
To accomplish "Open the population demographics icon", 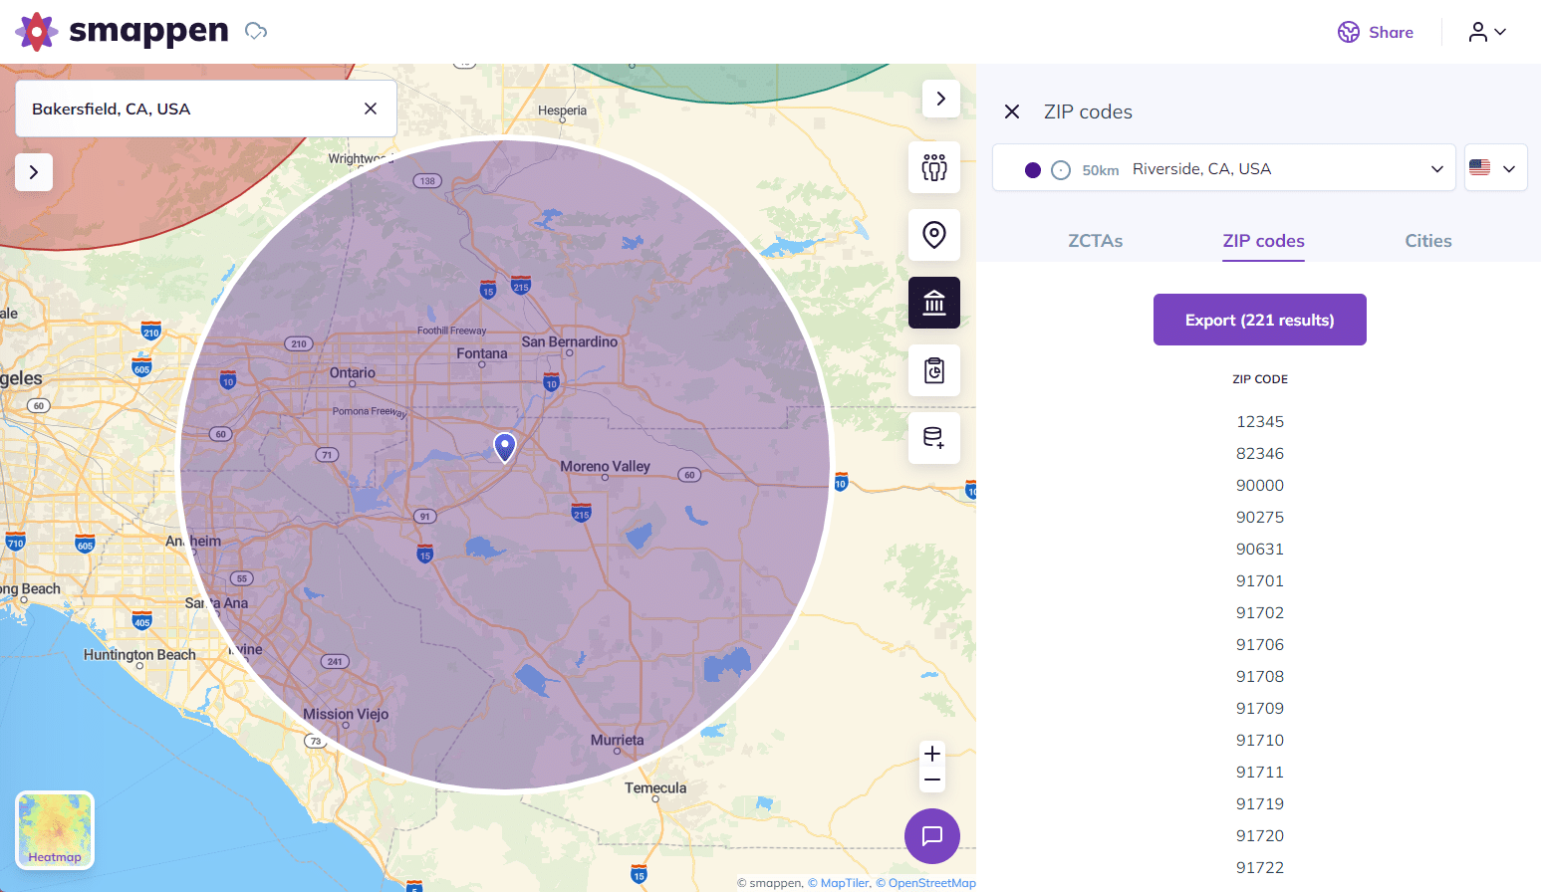I will [x=933, y=167].
